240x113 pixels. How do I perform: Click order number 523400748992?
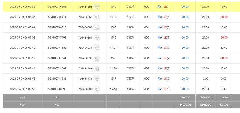57,89
